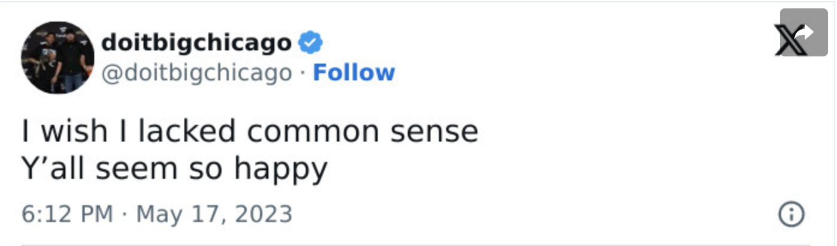
Task: Open doitbigchicago's profile picture
Action: [x=58, y=58]
